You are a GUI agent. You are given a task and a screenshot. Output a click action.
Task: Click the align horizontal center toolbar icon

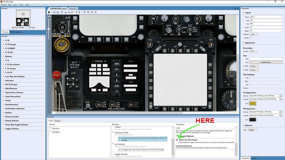click(x=69, y=12)
